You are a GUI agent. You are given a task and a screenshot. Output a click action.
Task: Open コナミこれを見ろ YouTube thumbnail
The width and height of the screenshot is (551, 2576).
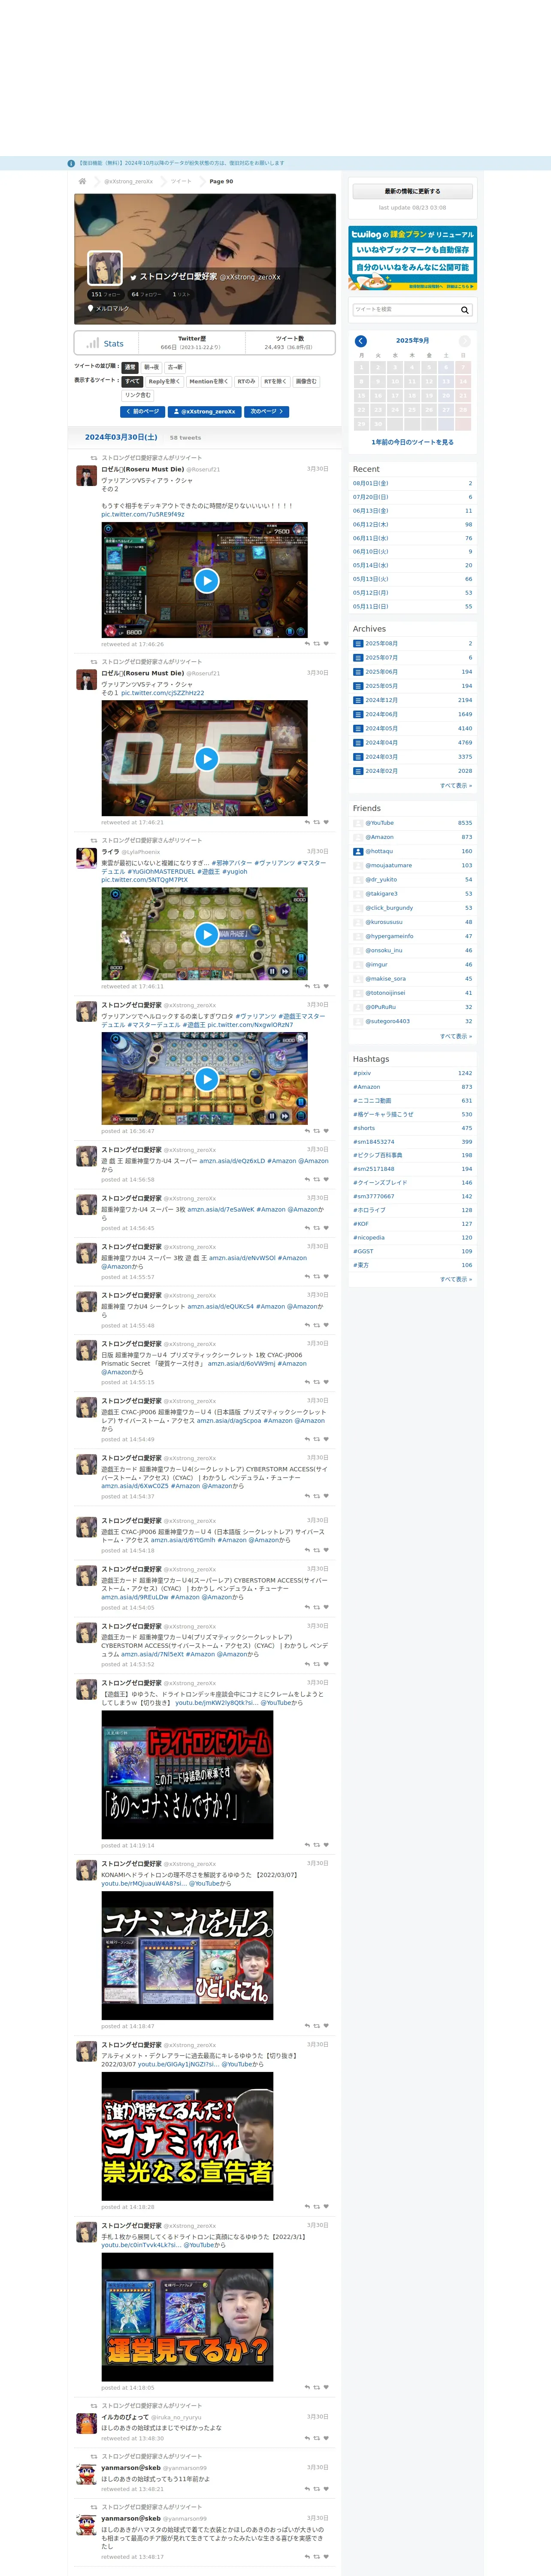187,1956
